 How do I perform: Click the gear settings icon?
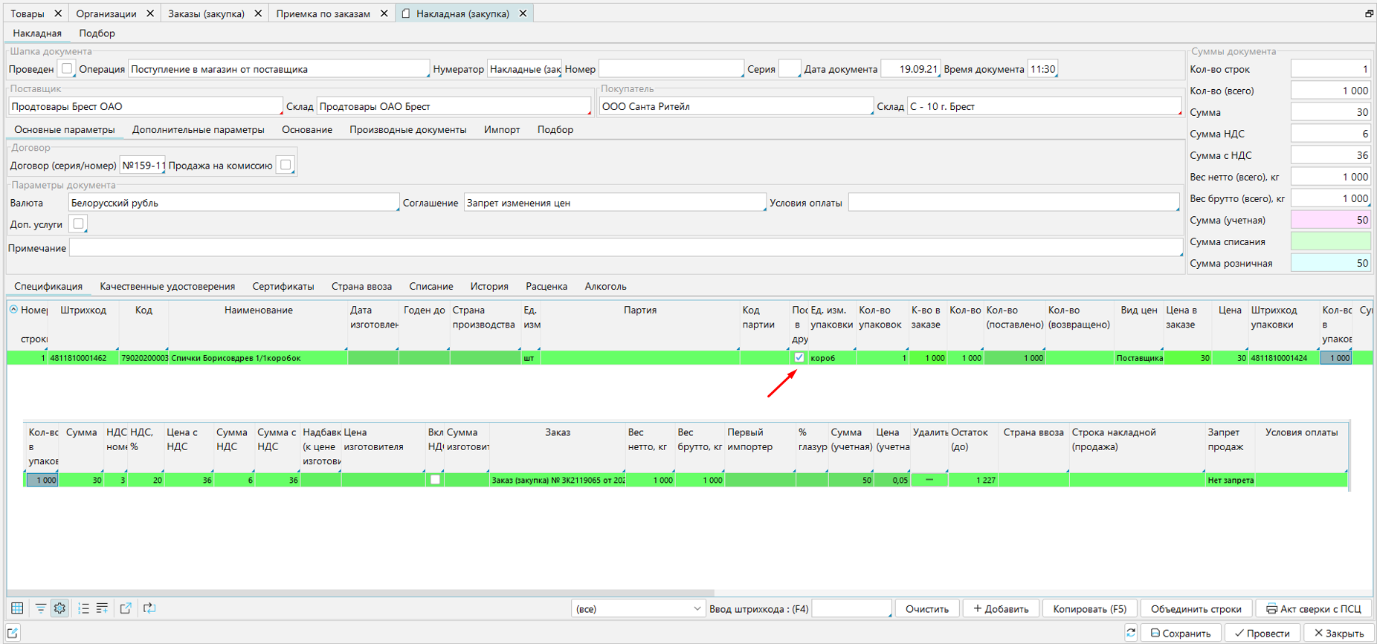(60, 608)
